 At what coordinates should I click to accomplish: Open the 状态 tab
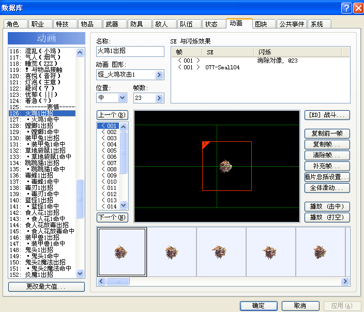pos(214,24)
